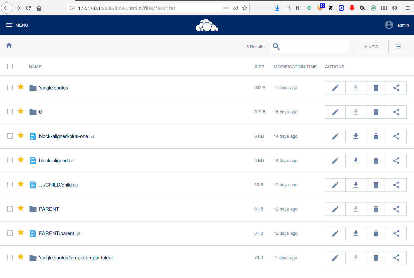Rename block-aligned.txt with pencil icon

335,161
